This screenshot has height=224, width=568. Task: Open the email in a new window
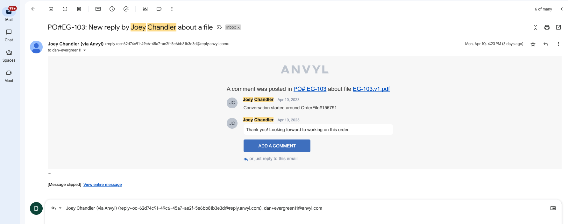pos(558,27)
